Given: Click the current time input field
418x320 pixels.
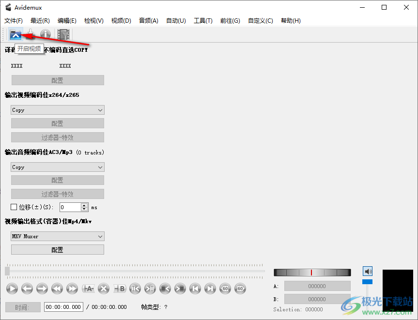Looking at the screenshot, I should click(63, 307).
